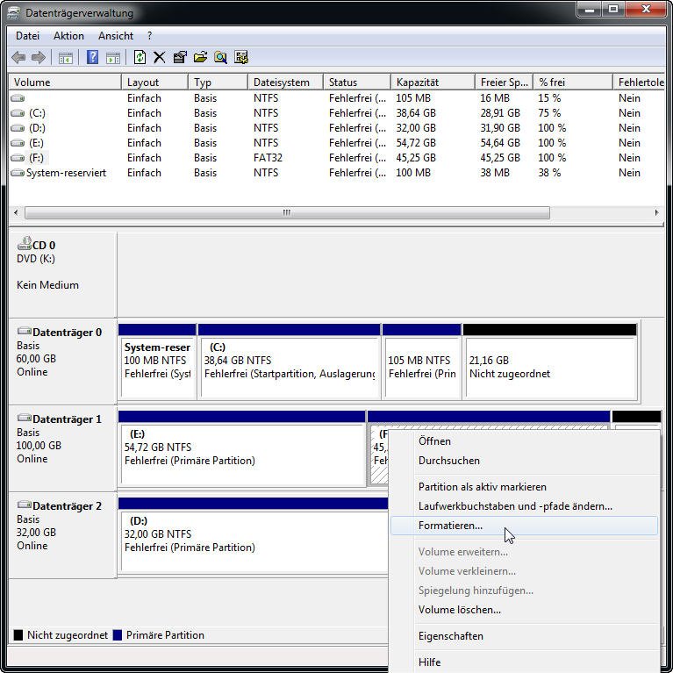This screenshot has height=673, width=673.
Task: Sort by the Layout column header
Action: (154, 82)
